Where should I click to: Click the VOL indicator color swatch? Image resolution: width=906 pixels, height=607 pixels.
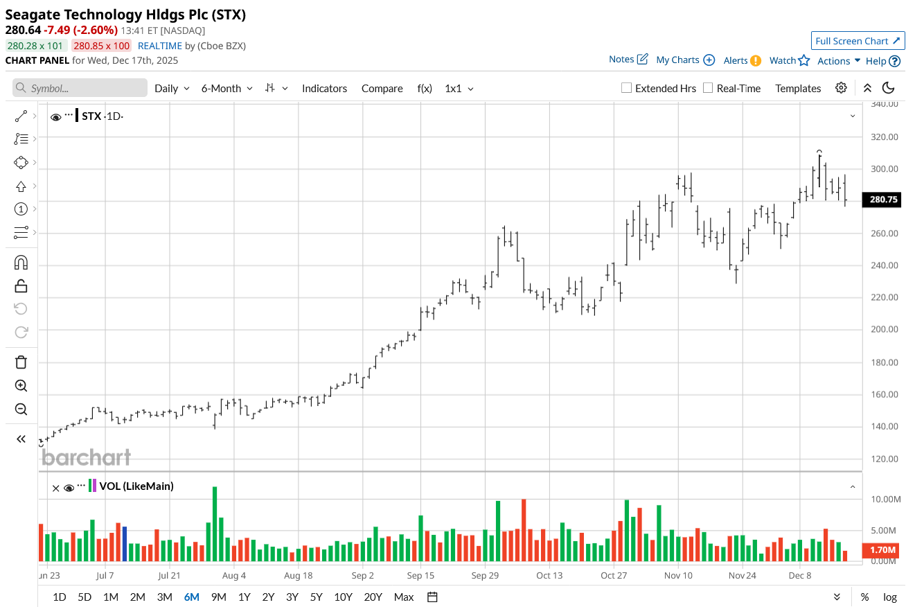92,486
